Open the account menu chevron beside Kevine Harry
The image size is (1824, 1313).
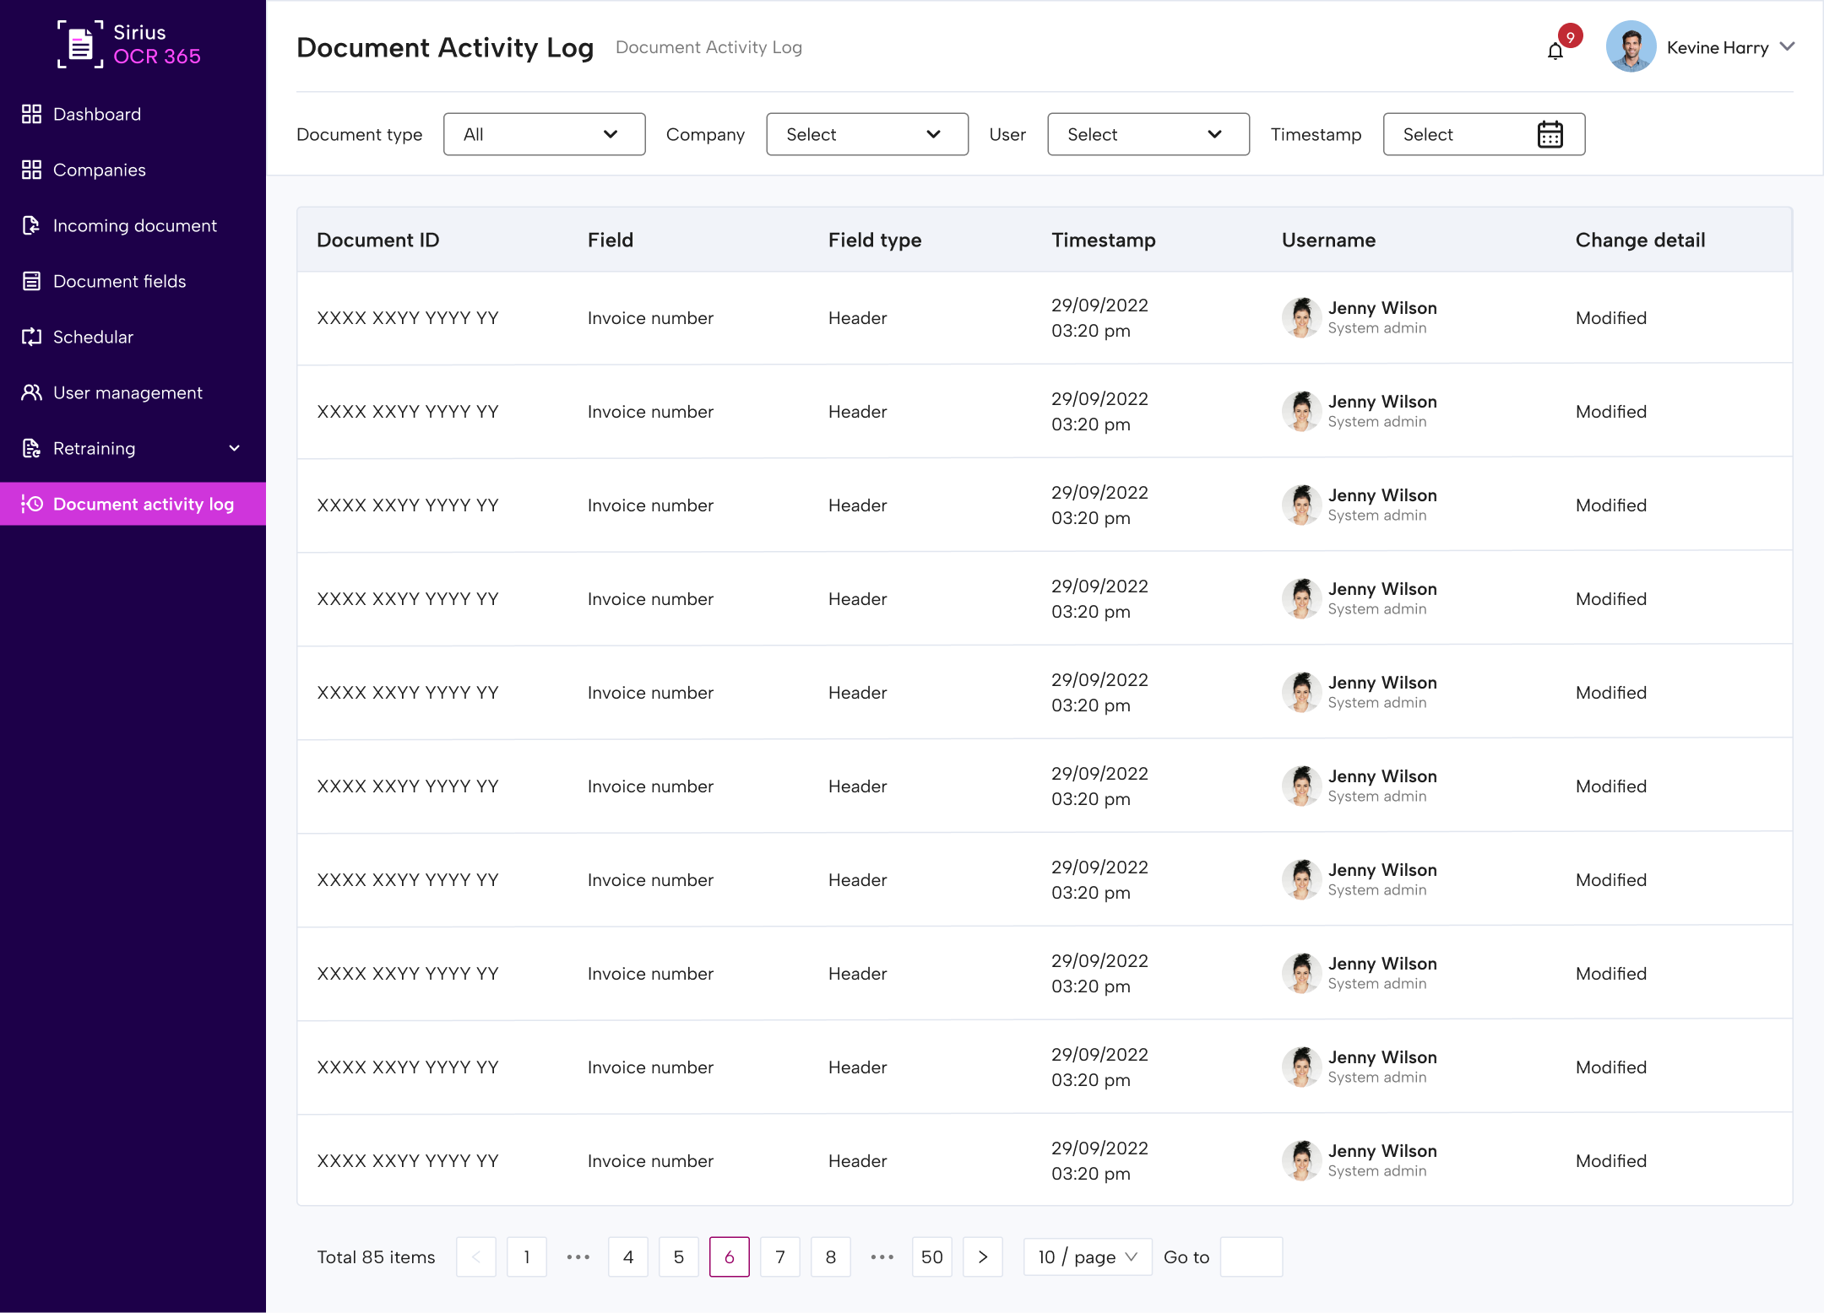(x=1787, y=47)
